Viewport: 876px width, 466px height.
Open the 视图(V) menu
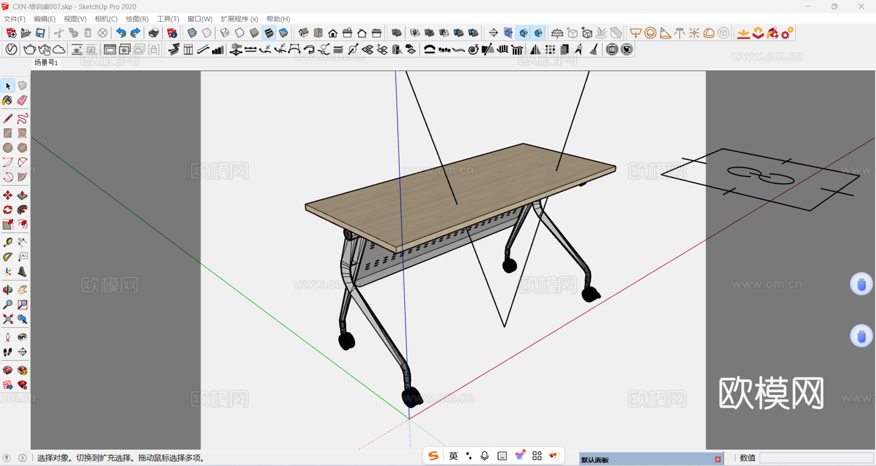pyautogui.click(x=75, y=19)
